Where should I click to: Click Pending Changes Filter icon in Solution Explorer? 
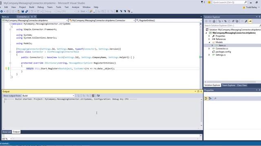tap(220, 21)
